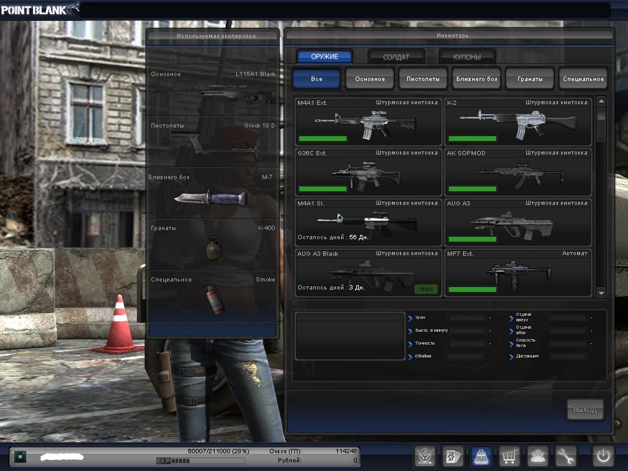
Task: Filter weapons by Основное category
Action: click(x=370, y=79)
